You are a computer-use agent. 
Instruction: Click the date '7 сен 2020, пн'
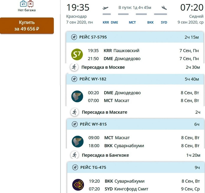pyautogui.click(x=79, y=22)
